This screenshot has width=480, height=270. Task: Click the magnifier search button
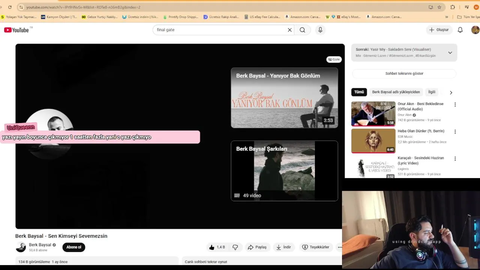(x=302, y=30)
